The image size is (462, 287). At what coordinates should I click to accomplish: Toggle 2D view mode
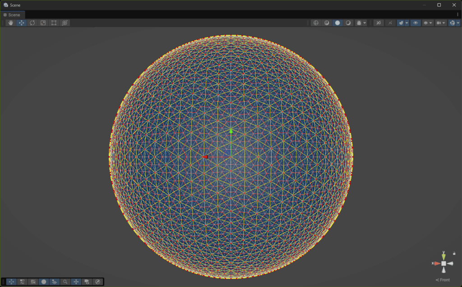379,23
